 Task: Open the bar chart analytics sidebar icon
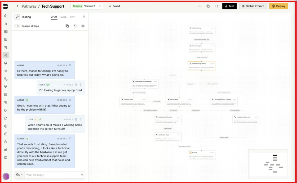[x=6, y=24]
